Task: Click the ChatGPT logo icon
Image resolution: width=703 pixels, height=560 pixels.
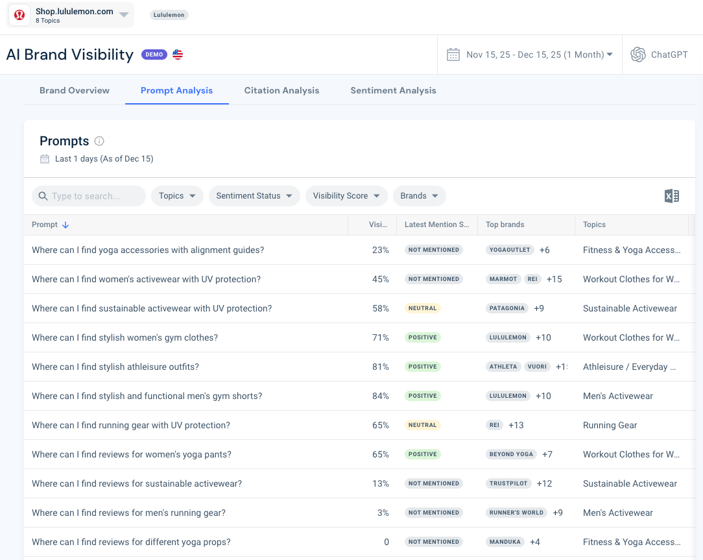Action: point(638,55)
